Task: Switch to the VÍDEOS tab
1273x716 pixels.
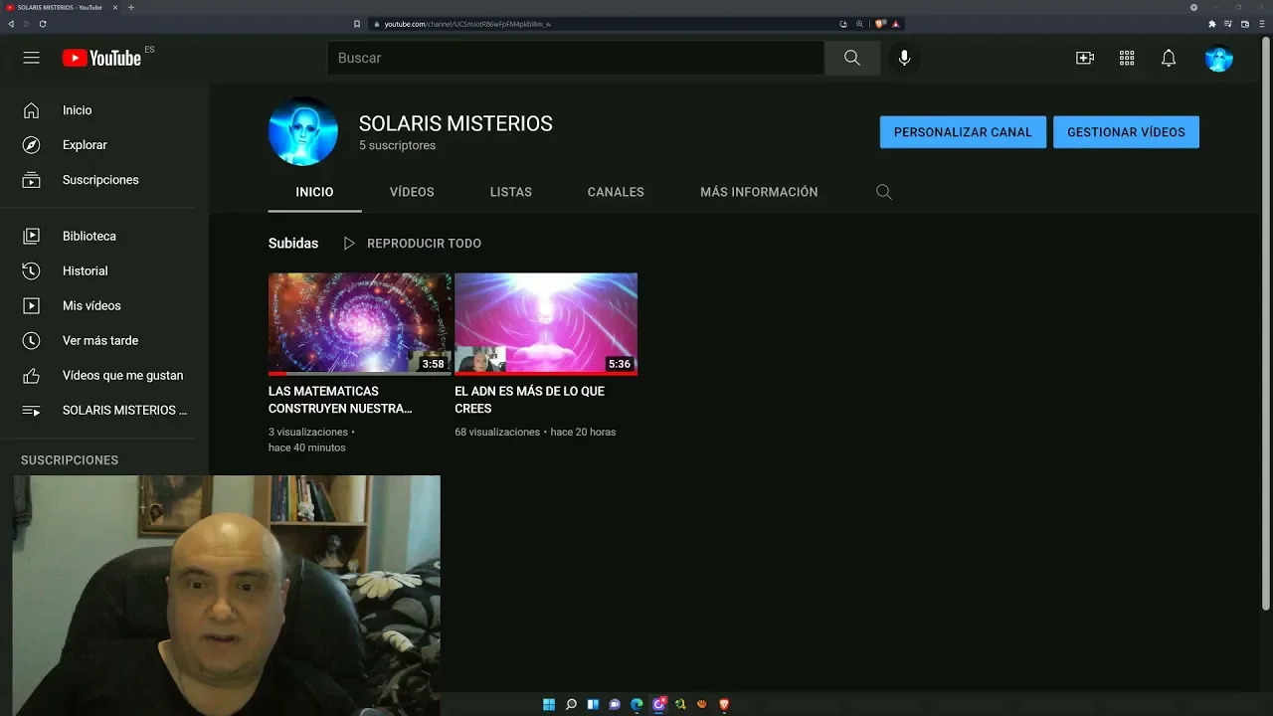Action: click(x=412, y=192)
